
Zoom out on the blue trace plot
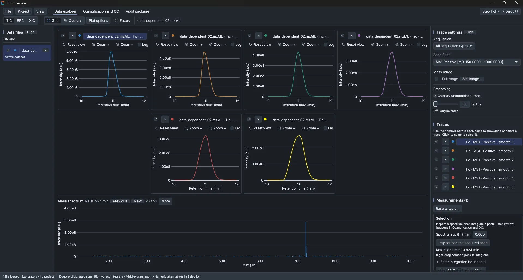[124, 44]
